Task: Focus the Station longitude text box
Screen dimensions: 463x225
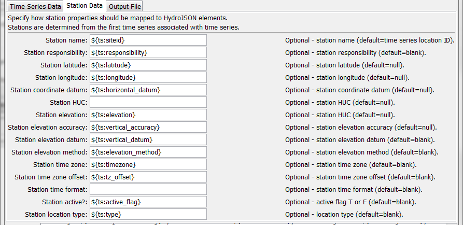Action: point(148,77)
